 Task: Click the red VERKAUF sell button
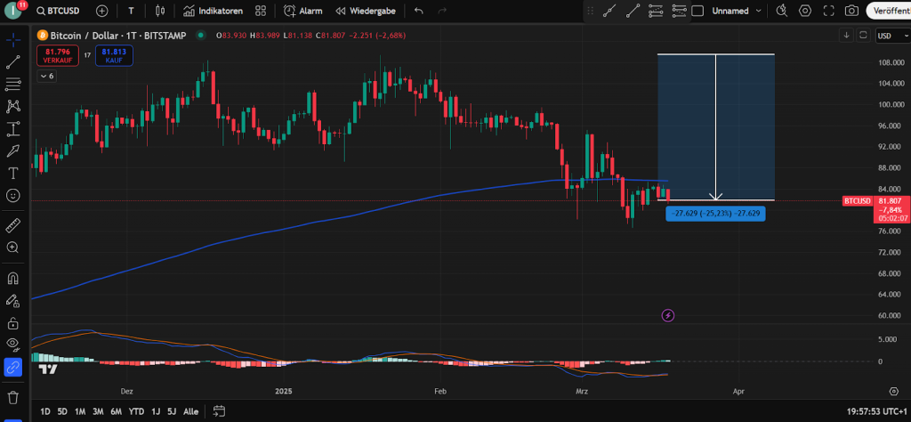[x=57, y=55]
